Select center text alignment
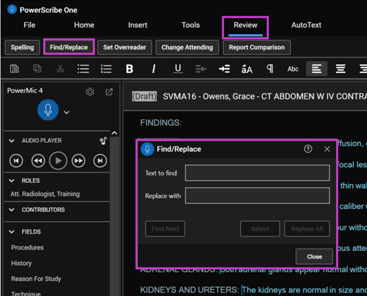The image size is (367, 296). click(x=340, y=69)
